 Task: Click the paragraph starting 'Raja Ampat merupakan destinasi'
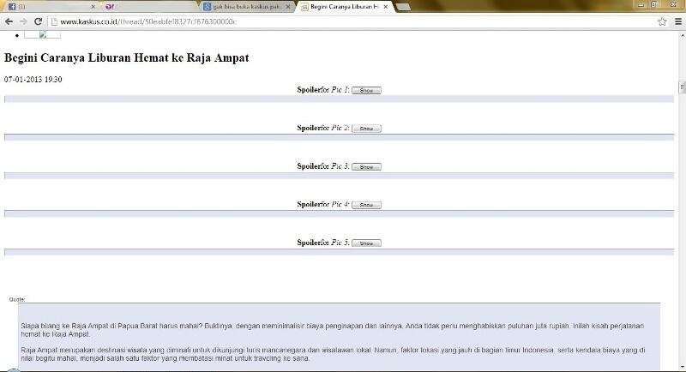point(333,354)
